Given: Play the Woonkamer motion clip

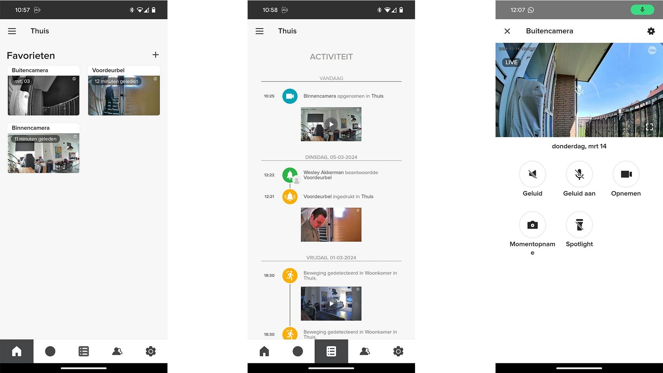Looking at the screenshot, I should [x=331, y=304].
